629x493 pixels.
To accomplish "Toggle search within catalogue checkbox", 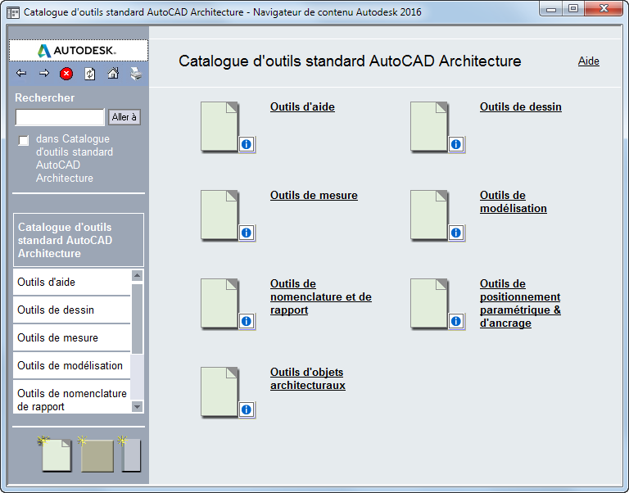I will pyautogui.click(x=24, y=140).
